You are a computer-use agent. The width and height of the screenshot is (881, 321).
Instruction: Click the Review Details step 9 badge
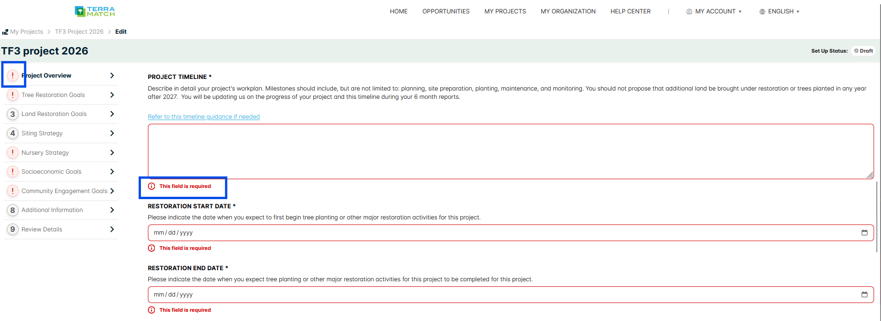(12, 229)
